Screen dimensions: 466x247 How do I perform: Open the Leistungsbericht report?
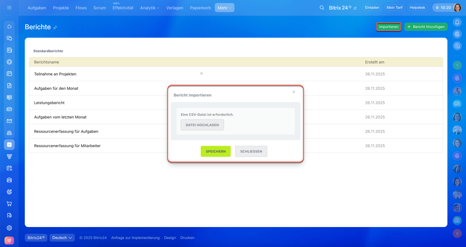49,103
